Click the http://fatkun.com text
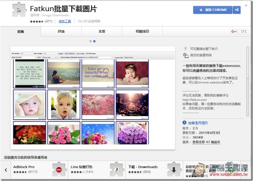The width and height of the screenshot is (253, 181). point(195,100)
